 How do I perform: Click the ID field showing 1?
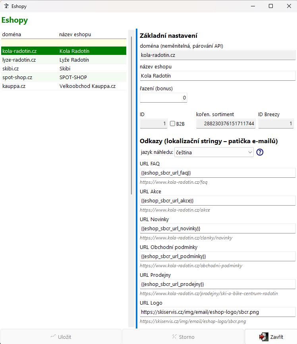(x=154, y=124)
